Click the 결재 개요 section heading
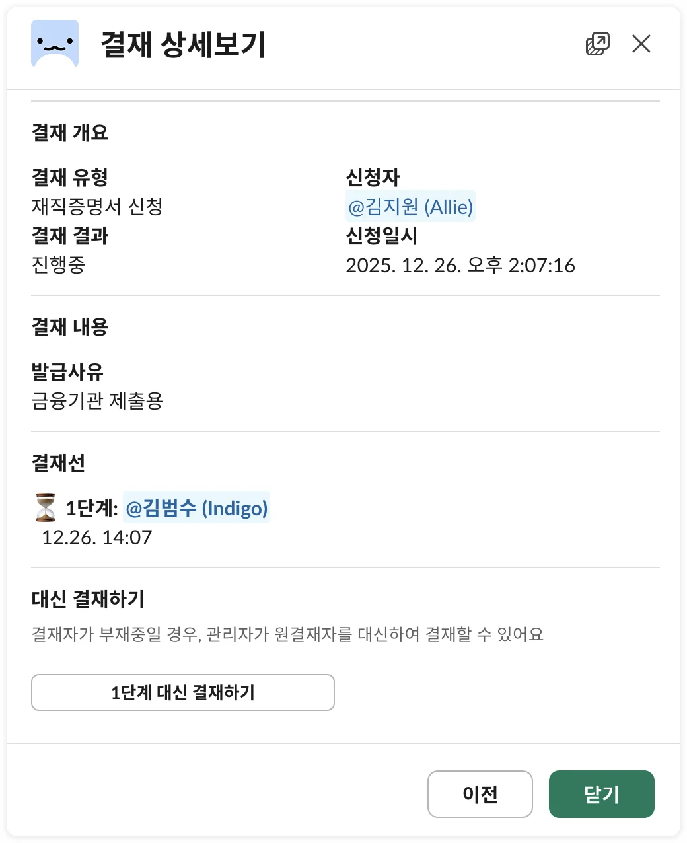 pyautogui.click(x=69, y=133)
